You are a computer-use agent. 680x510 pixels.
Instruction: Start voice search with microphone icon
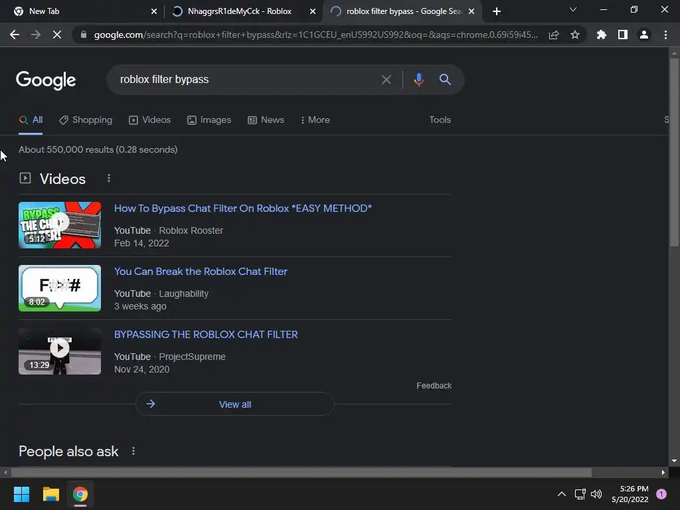coord(418,80)
